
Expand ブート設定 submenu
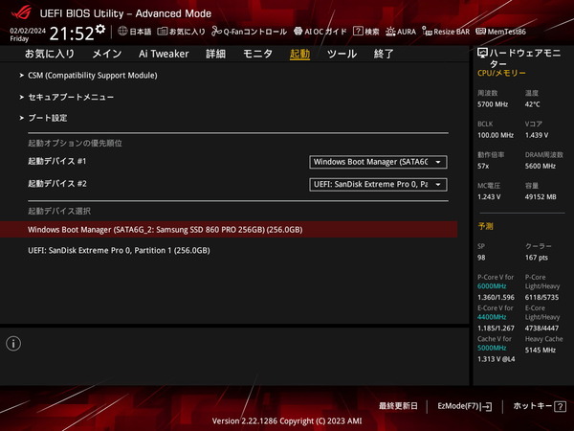click(x=47, y=118)
